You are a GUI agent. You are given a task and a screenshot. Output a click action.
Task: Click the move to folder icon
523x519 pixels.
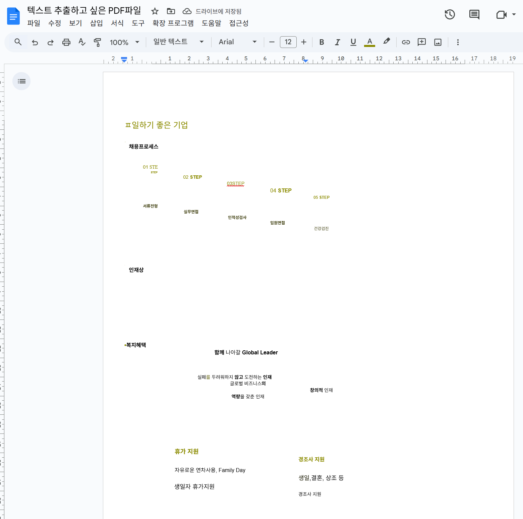[x=171, y=11]
